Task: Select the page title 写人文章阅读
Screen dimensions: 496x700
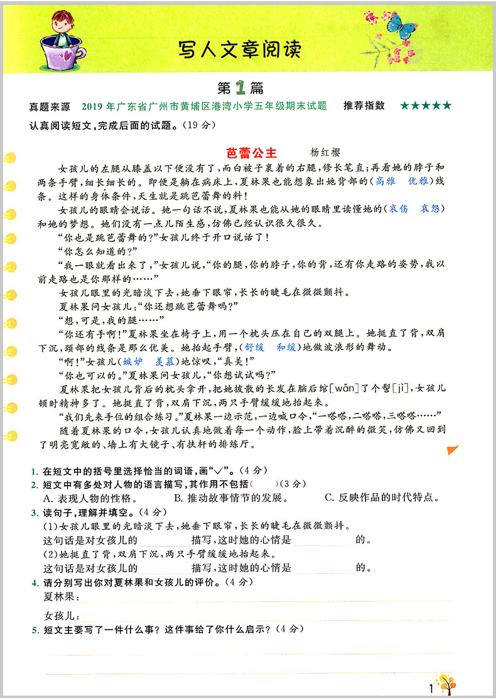Action: (x=240, y=49)
